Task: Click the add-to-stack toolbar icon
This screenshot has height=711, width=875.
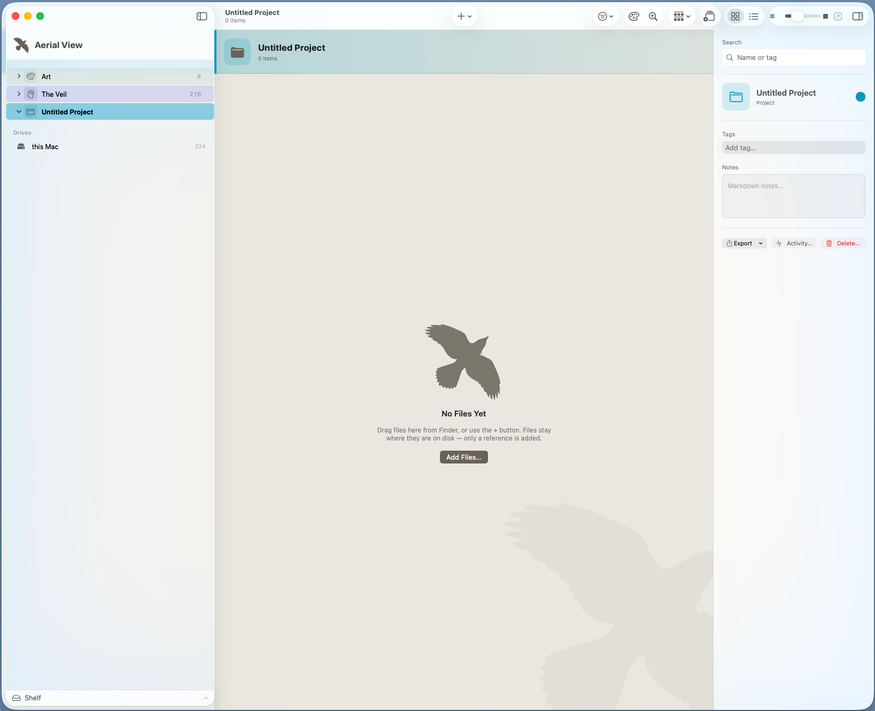Action: coord(709,16)
